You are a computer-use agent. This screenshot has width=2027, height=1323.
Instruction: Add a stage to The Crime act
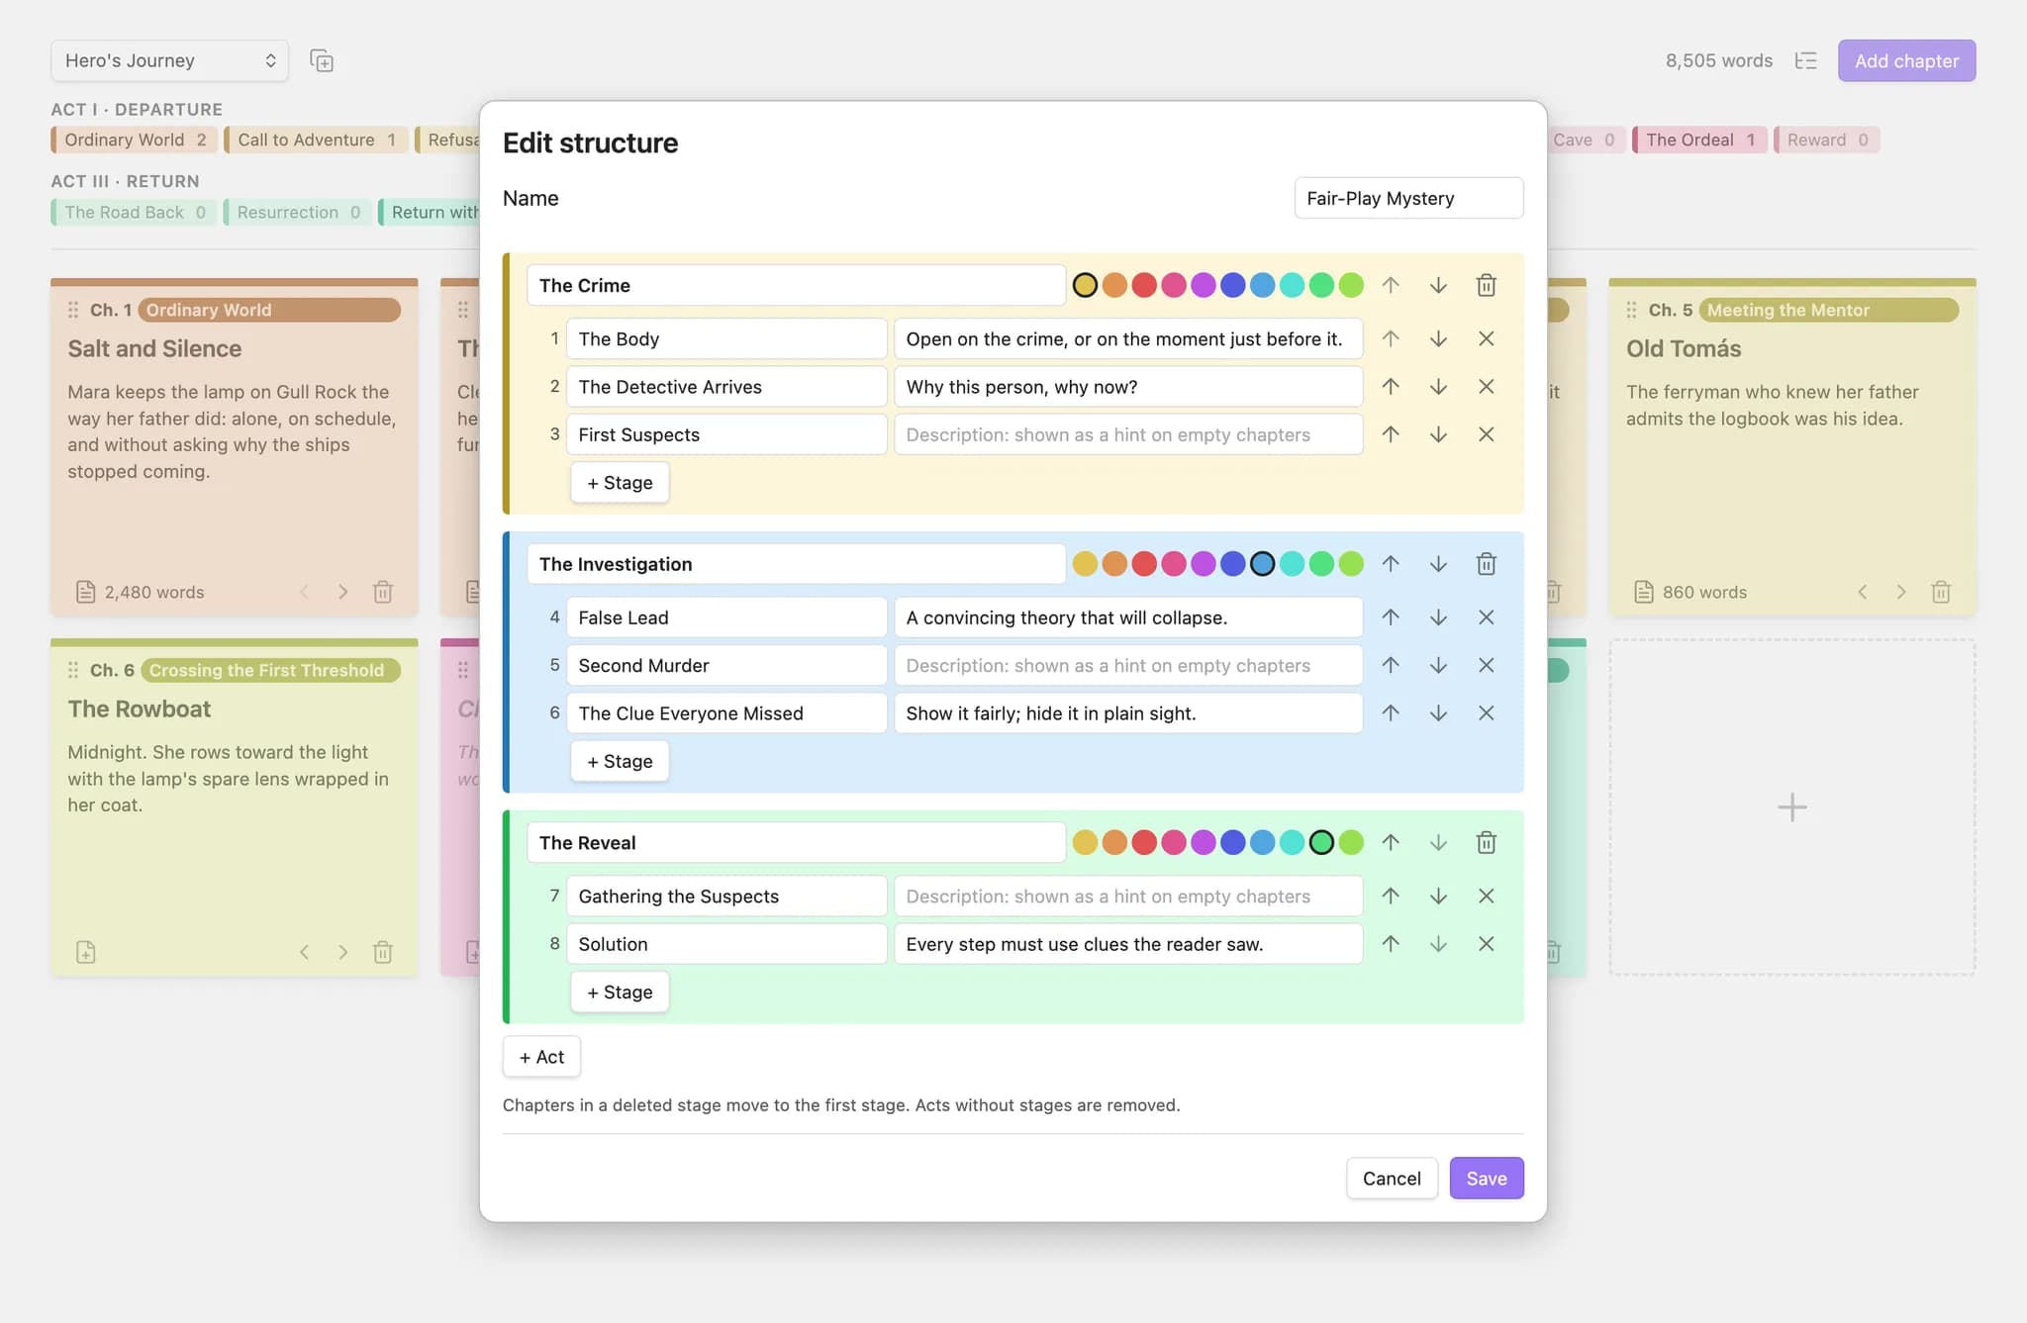620,483
